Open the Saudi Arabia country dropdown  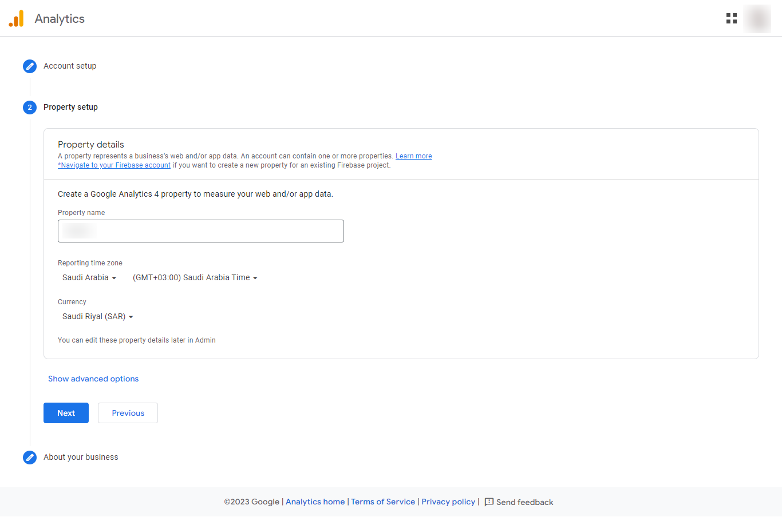(89, 277)
